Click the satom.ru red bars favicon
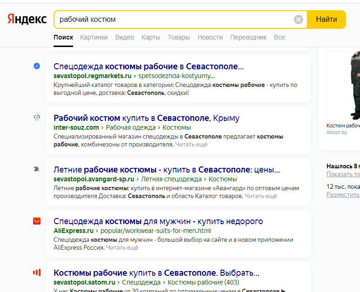Image resolution: width=360 pixels, height=292 pixels. point(37,272)
